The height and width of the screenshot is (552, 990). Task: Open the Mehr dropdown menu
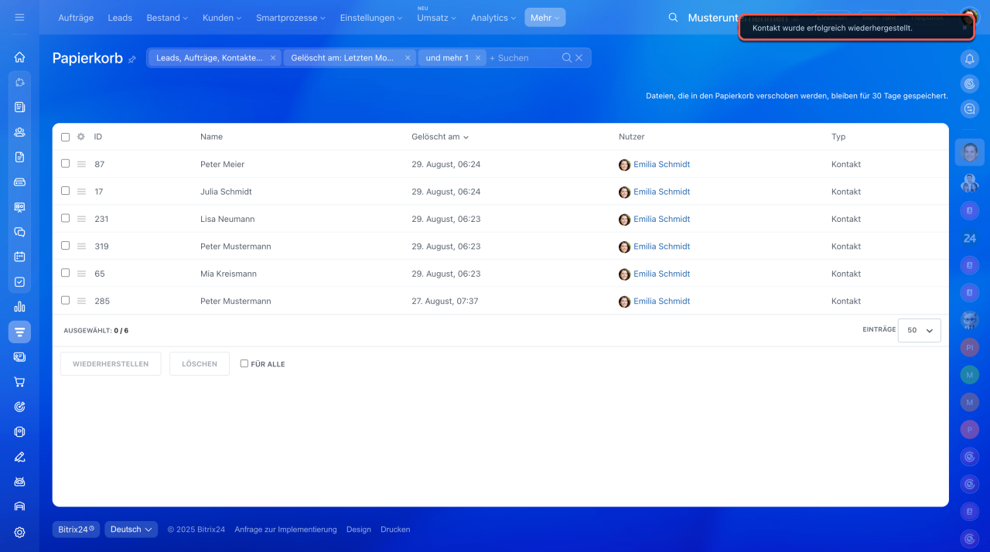point(544,17)
